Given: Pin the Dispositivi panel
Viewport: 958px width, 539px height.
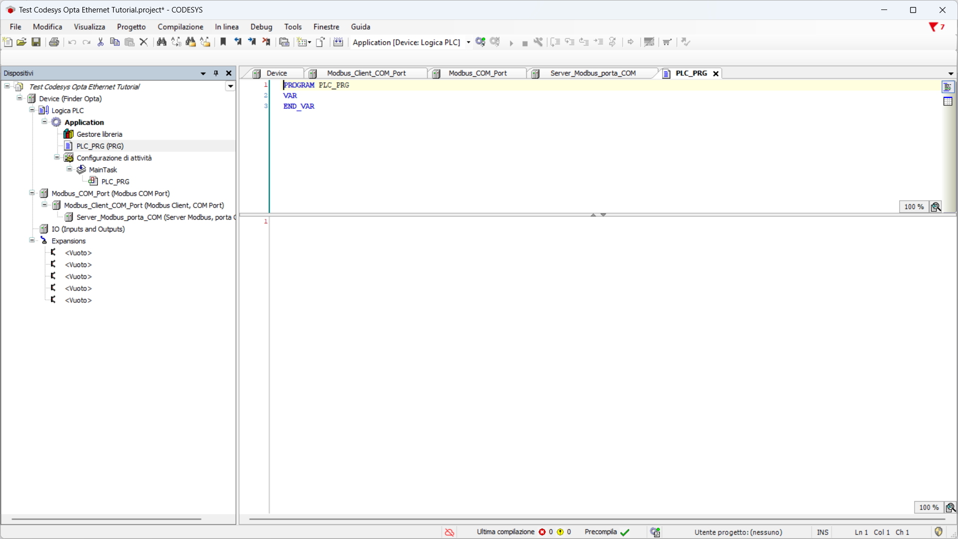Looking at the screenshot, I should pyautogui.click(x=216, y=73).
